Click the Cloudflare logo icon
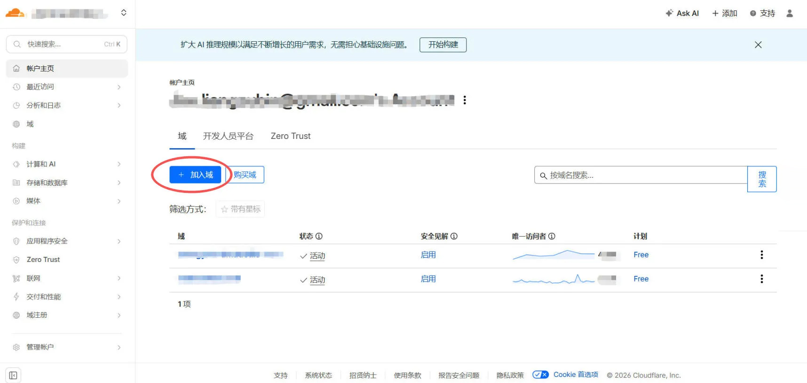 (x=15, y=13)
